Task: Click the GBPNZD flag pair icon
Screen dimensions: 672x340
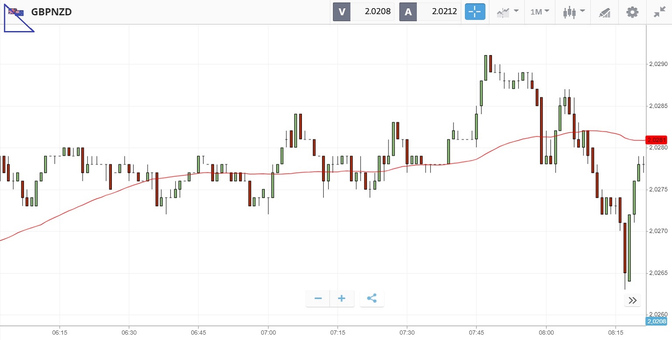Action: point(17,12)
